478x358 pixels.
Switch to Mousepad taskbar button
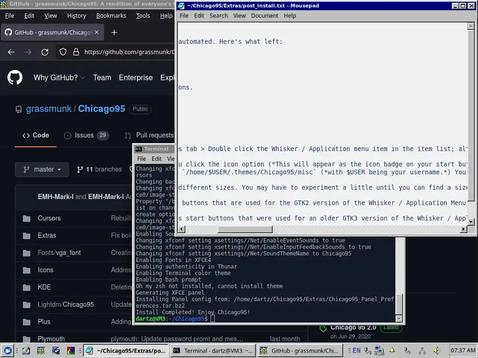pos(126,351)
